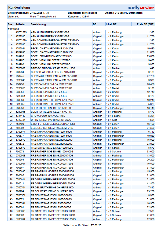Select price 16,140
The width and height of the screenshot is (162, 230).
[150, 108]
